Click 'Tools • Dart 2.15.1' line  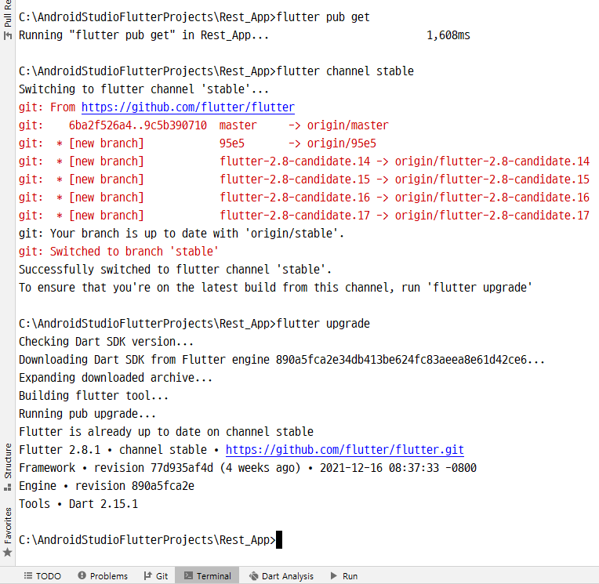coord(78,504)
